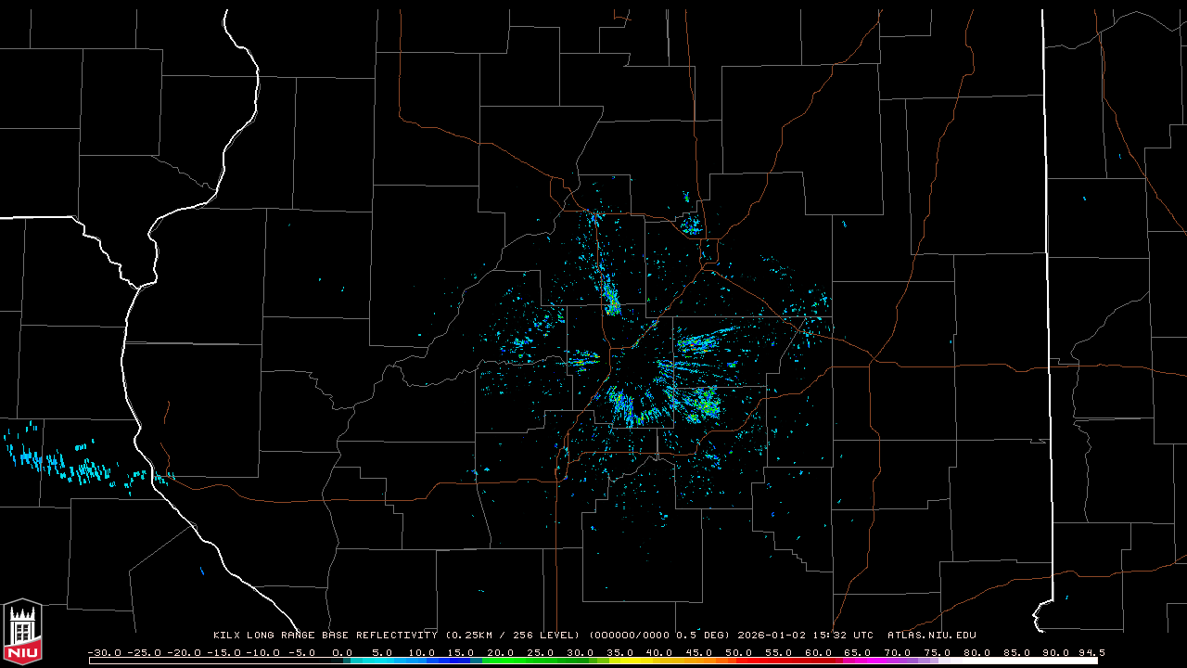This screenshot has width=1187, height=668.
Task: Click the white 80.0 dBZ color band
Action: coord(977,661)
